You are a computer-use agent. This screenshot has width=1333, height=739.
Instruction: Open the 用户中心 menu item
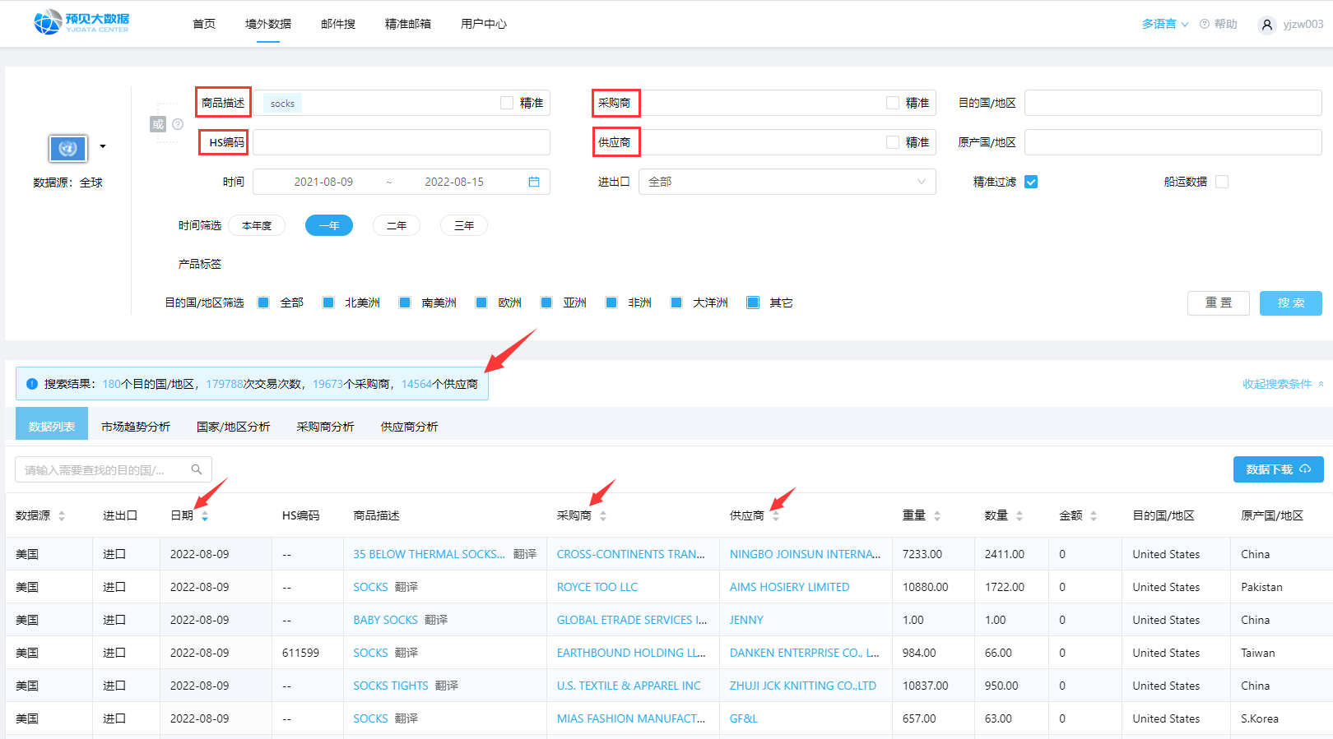484,24
